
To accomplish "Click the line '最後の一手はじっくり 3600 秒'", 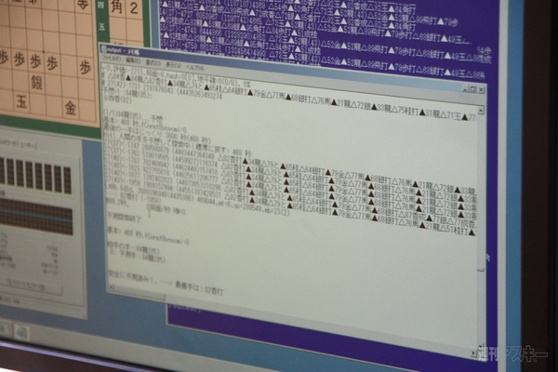I will 157,134.
